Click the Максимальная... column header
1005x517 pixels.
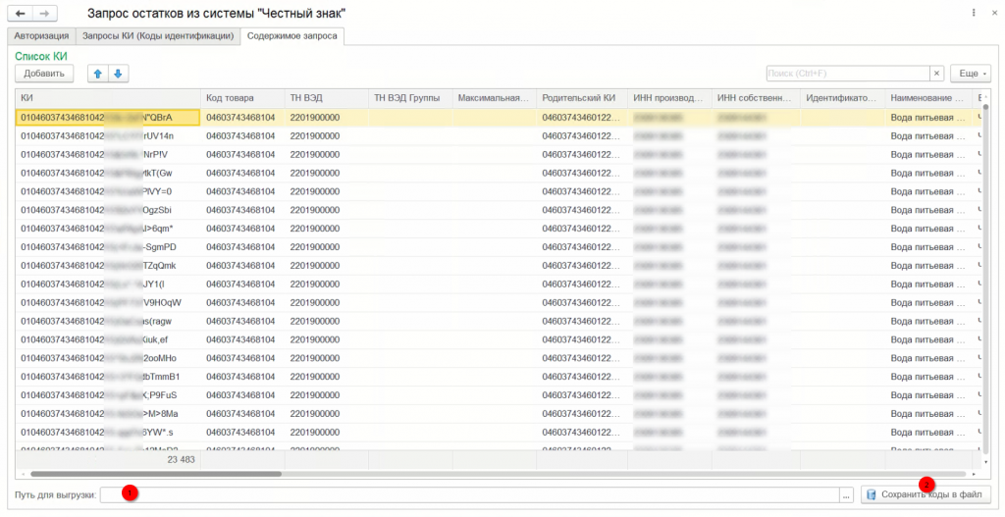coord(495,98)
